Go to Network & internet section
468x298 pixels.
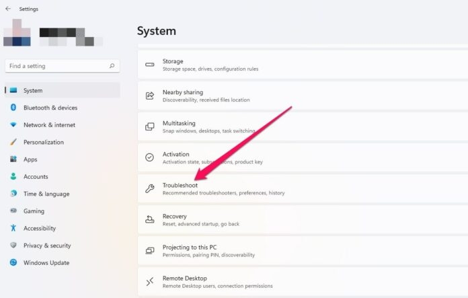[49, 125]
